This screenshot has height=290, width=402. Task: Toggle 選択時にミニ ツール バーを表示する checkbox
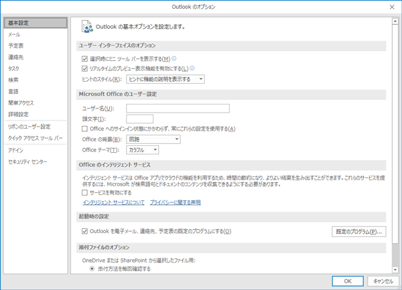pos(84,59)
